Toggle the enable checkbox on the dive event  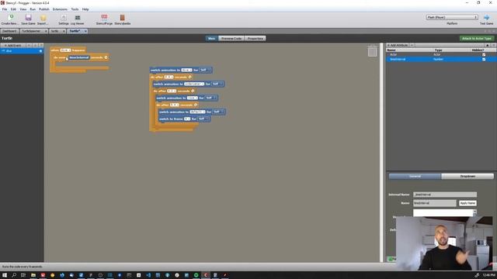[40, 51]
